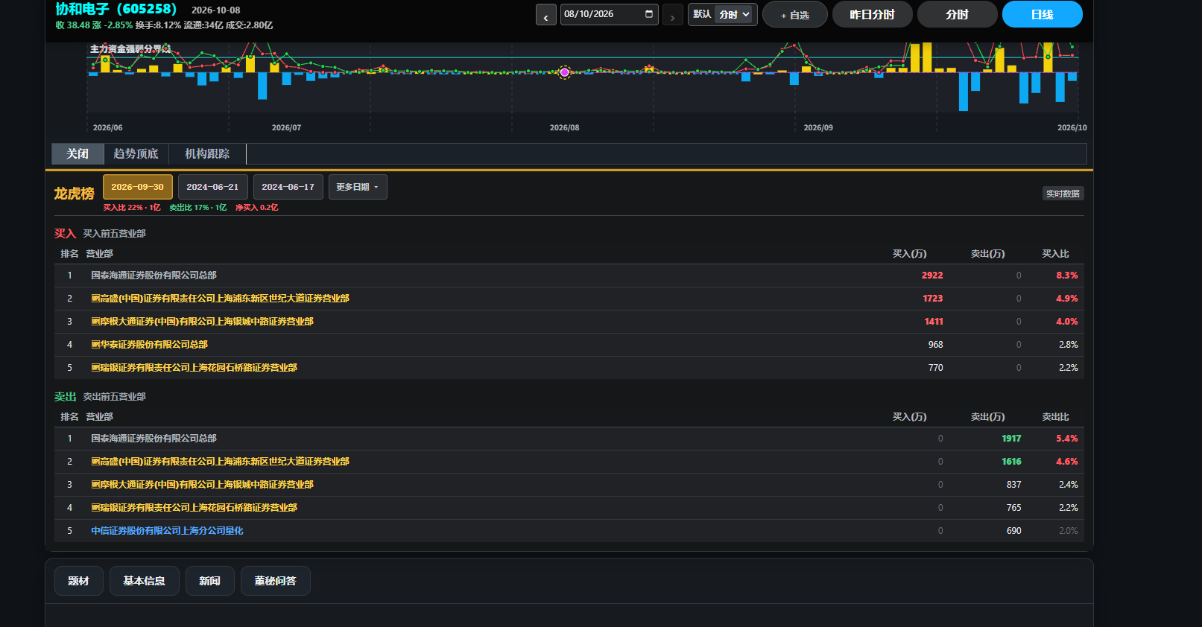Click 华泰证券股份有限公司总部 in the buy list
1202x627 pixels.
(x=149, y=345)
